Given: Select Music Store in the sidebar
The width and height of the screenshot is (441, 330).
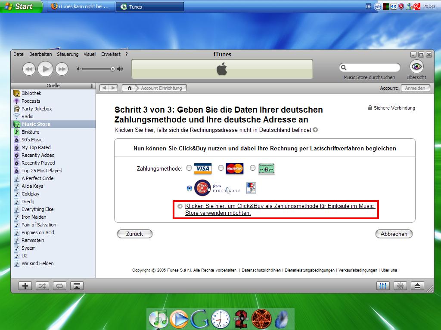Looking at the screenshot, I should point(53,124).
